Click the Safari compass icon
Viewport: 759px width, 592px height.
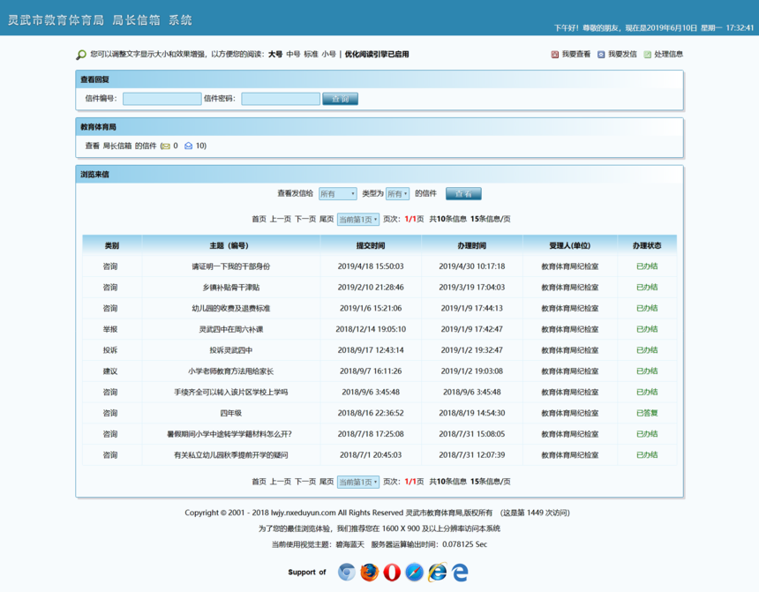coord(415,573)
